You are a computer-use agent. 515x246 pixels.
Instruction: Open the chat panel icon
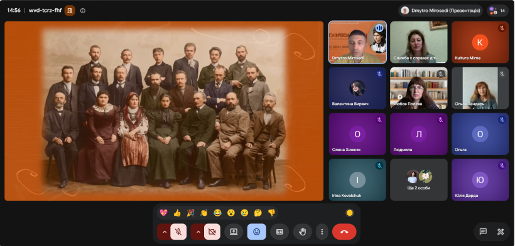[483, 232]
